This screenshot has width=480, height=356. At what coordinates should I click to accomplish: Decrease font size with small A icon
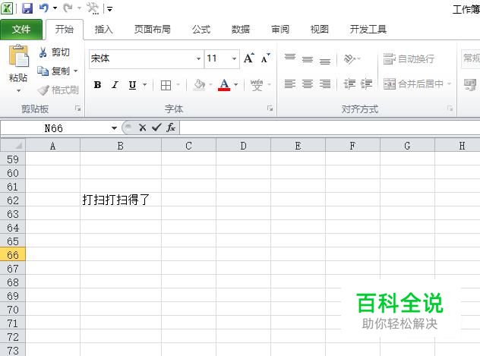click(265, 58)
